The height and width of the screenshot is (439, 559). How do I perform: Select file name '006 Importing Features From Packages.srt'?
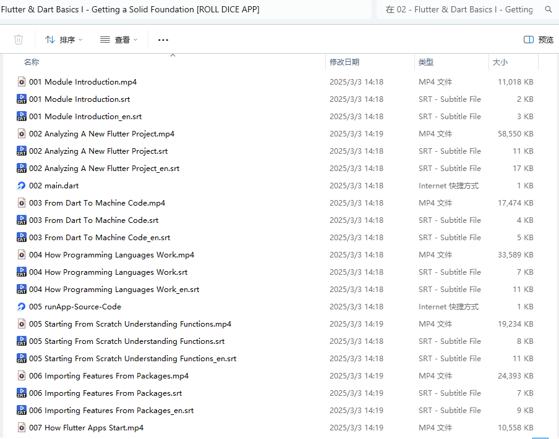[106, 393]
